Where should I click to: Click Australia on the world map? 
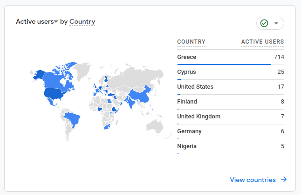point(154,125)
